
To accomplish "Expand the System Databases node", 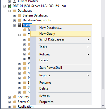I will 14,16.
